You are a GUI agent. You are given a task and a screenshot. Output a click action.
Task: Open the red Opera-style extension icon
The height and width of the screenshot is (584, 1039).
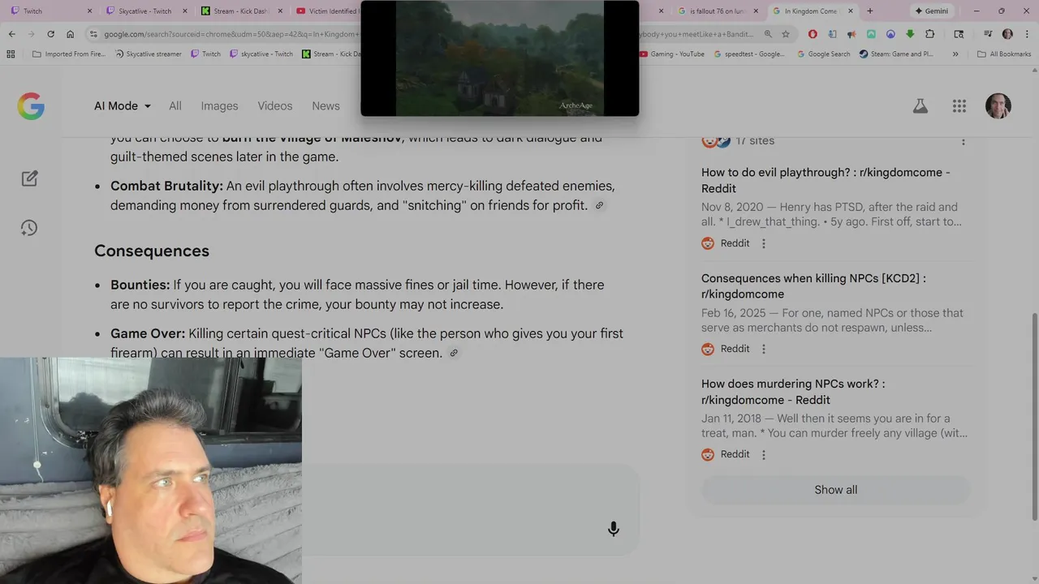pos(813,34)
